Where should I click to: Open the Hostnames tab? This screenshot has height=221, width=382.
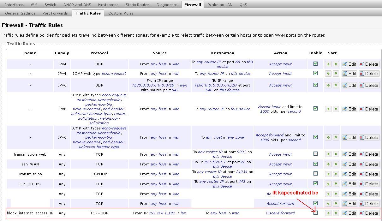(x=108, y=5)
